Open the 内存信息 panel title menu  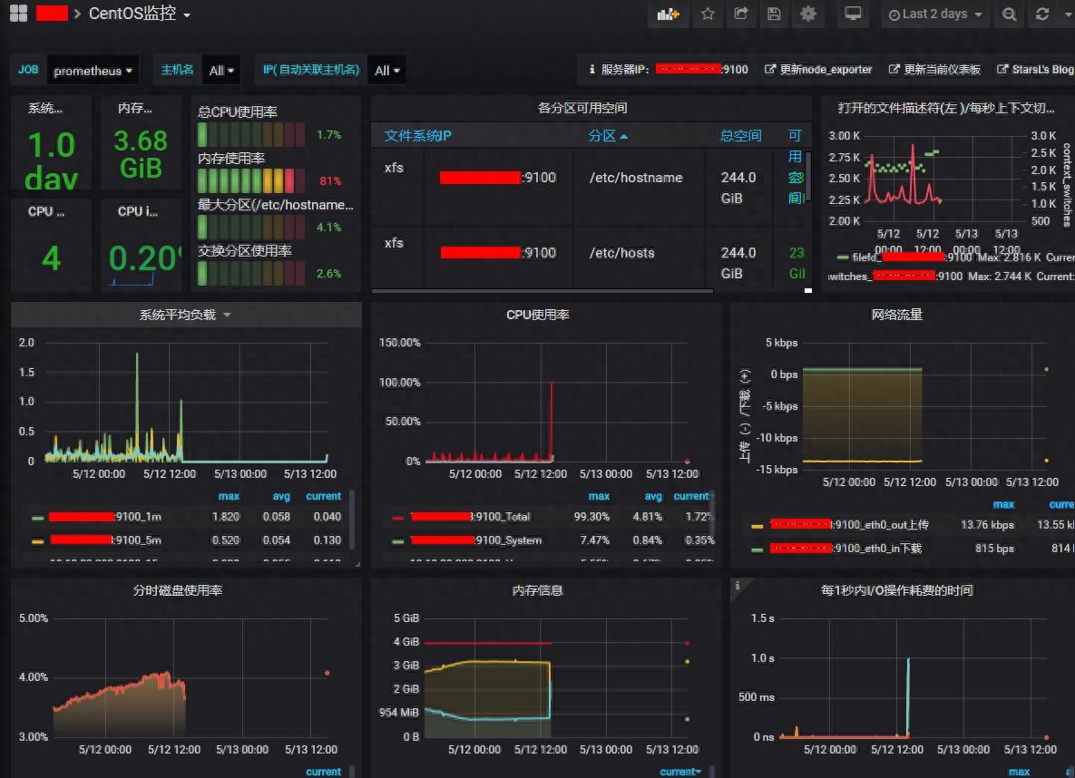537,590
